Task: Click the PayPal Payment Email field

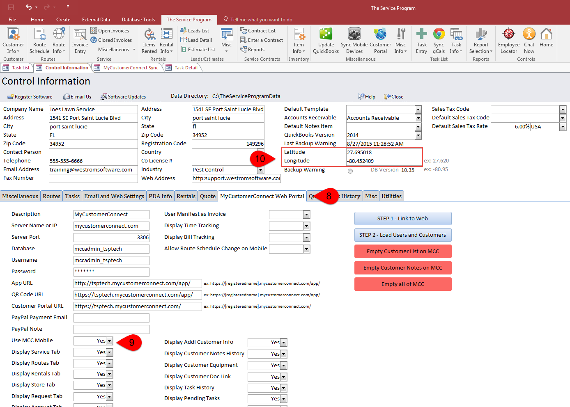Action: (x=111, y=318)
